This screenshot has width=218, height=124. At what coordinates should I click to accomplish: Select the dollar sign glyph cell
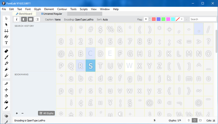click(x=100, y=29)
